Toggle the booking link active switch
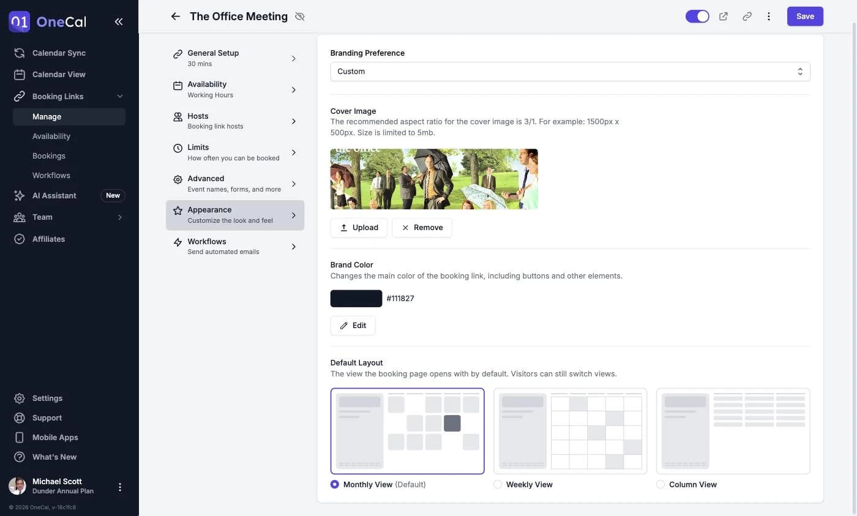The image size is (857, 516). pos(697,17)
